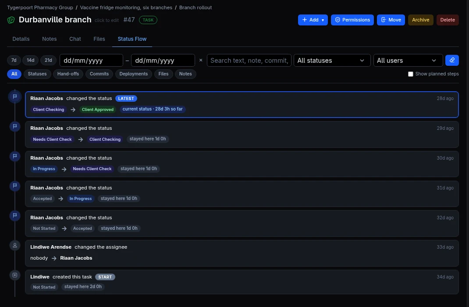
Task: Open the Branch rollout breadcrumb
Action: click(195, 7)
